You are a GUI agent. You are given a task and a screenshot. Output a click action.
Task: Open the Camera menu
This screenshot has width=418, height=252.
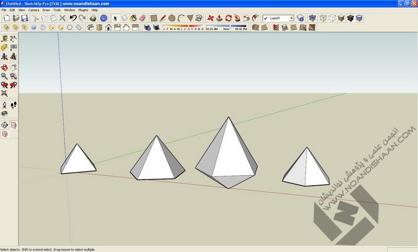tap(33, 10)
